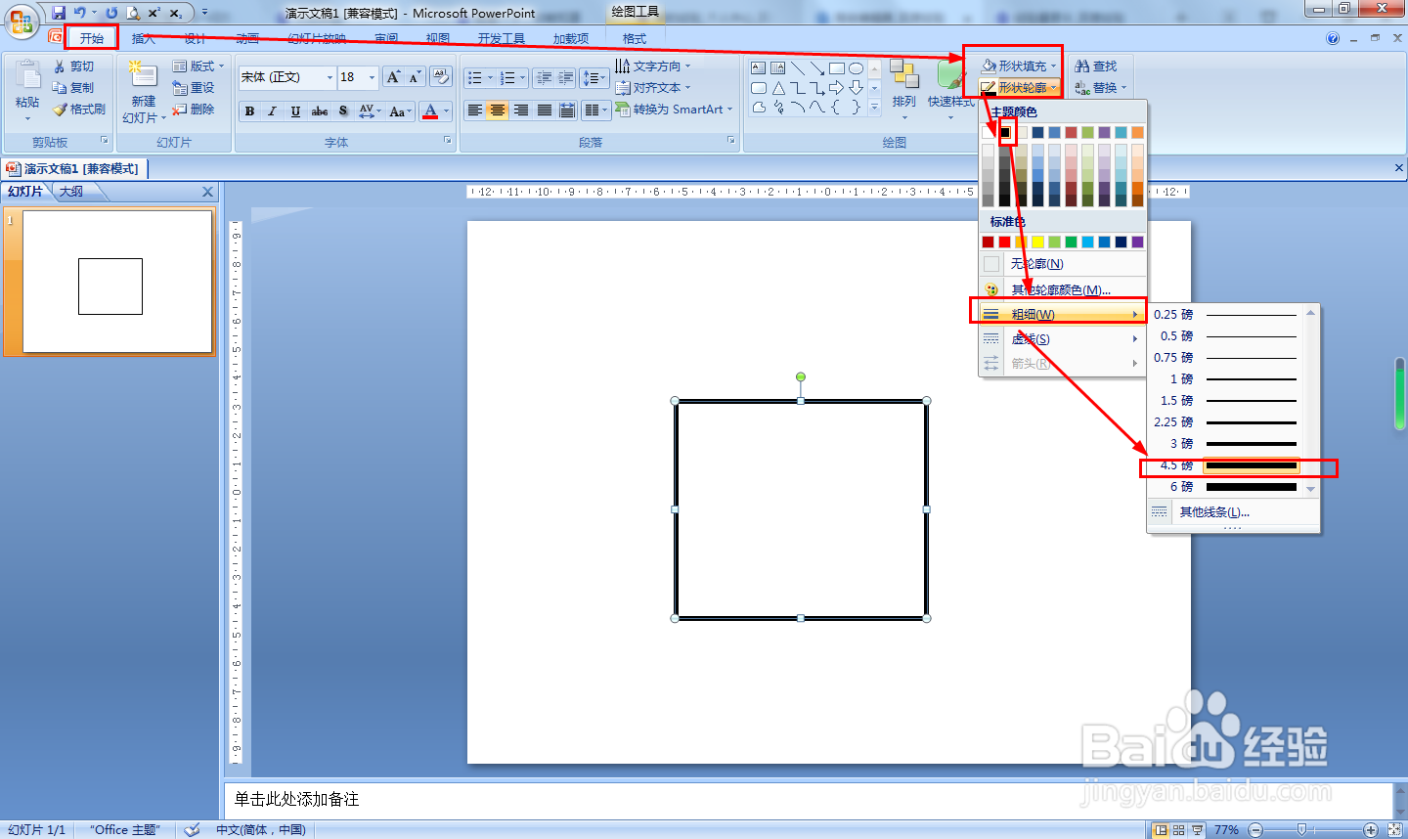The image size is (1408, 839).
Task: Open the 粗细(W) weight submenu item
Action: [x=1062, y=314]
